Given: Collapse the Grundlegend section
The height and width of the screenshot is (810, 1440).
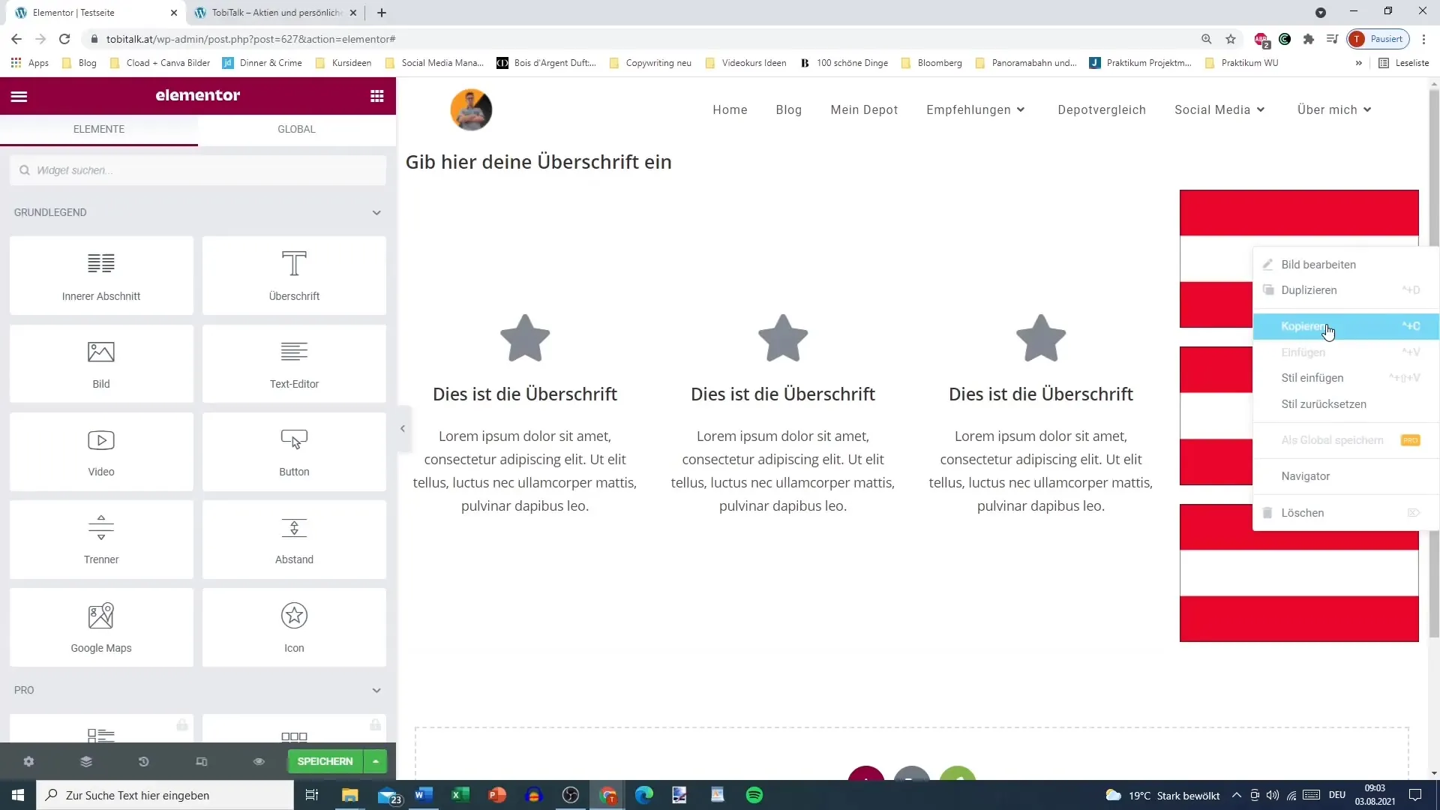Looking at the screenshot, I should (376, 213).
